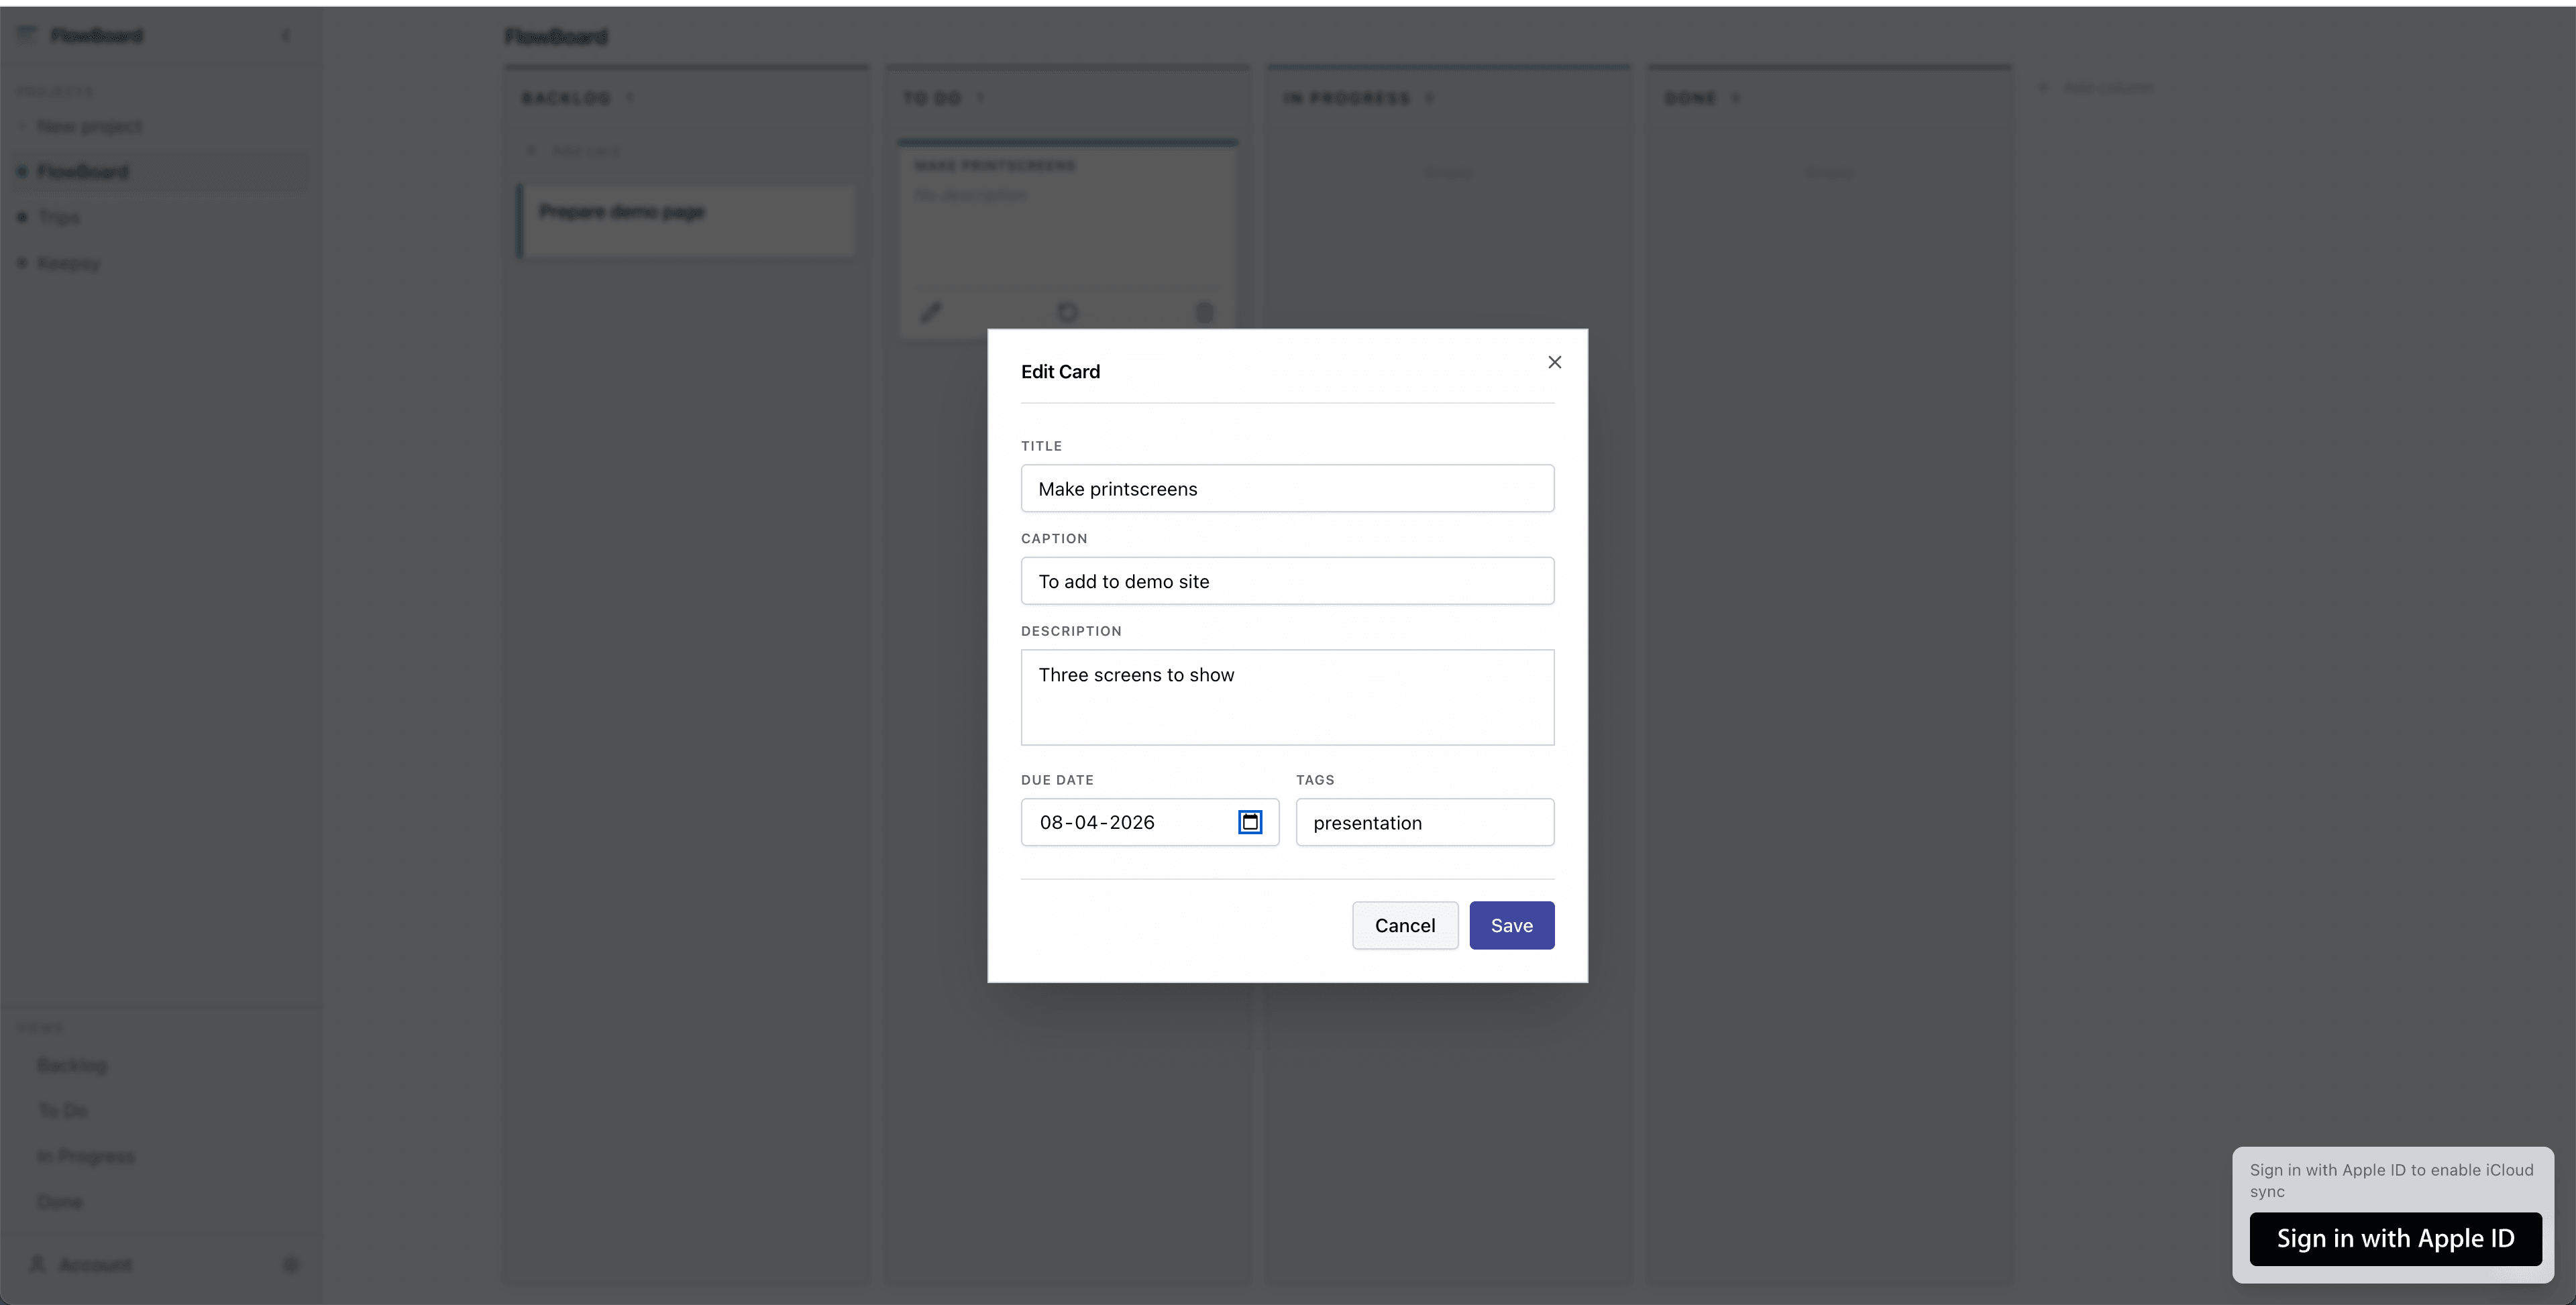Open the In Progress view in sidebar
Image resolution: width=2576 pixels, height=1305 pixels.
pos(86,1156)
